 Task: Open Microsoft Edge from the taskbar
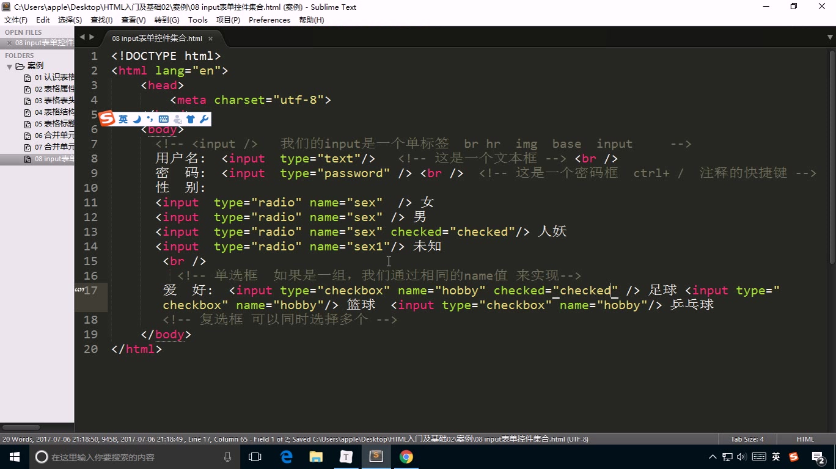[x=286, y=457]
